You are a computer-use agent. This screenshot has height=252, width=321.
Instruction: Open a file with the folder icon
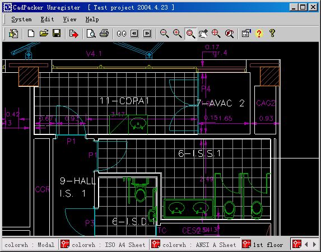click(x=44, y=33)
